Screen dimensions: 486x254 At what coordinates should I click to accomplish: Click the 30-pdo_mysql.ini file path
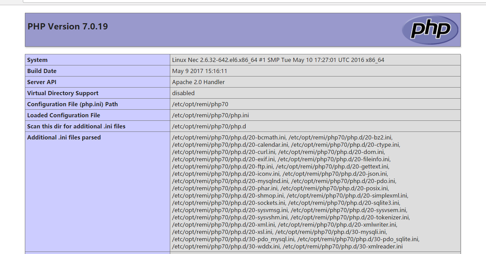coord(233,239)
